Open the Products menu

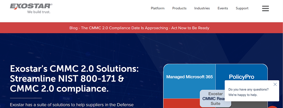point(179,8)
